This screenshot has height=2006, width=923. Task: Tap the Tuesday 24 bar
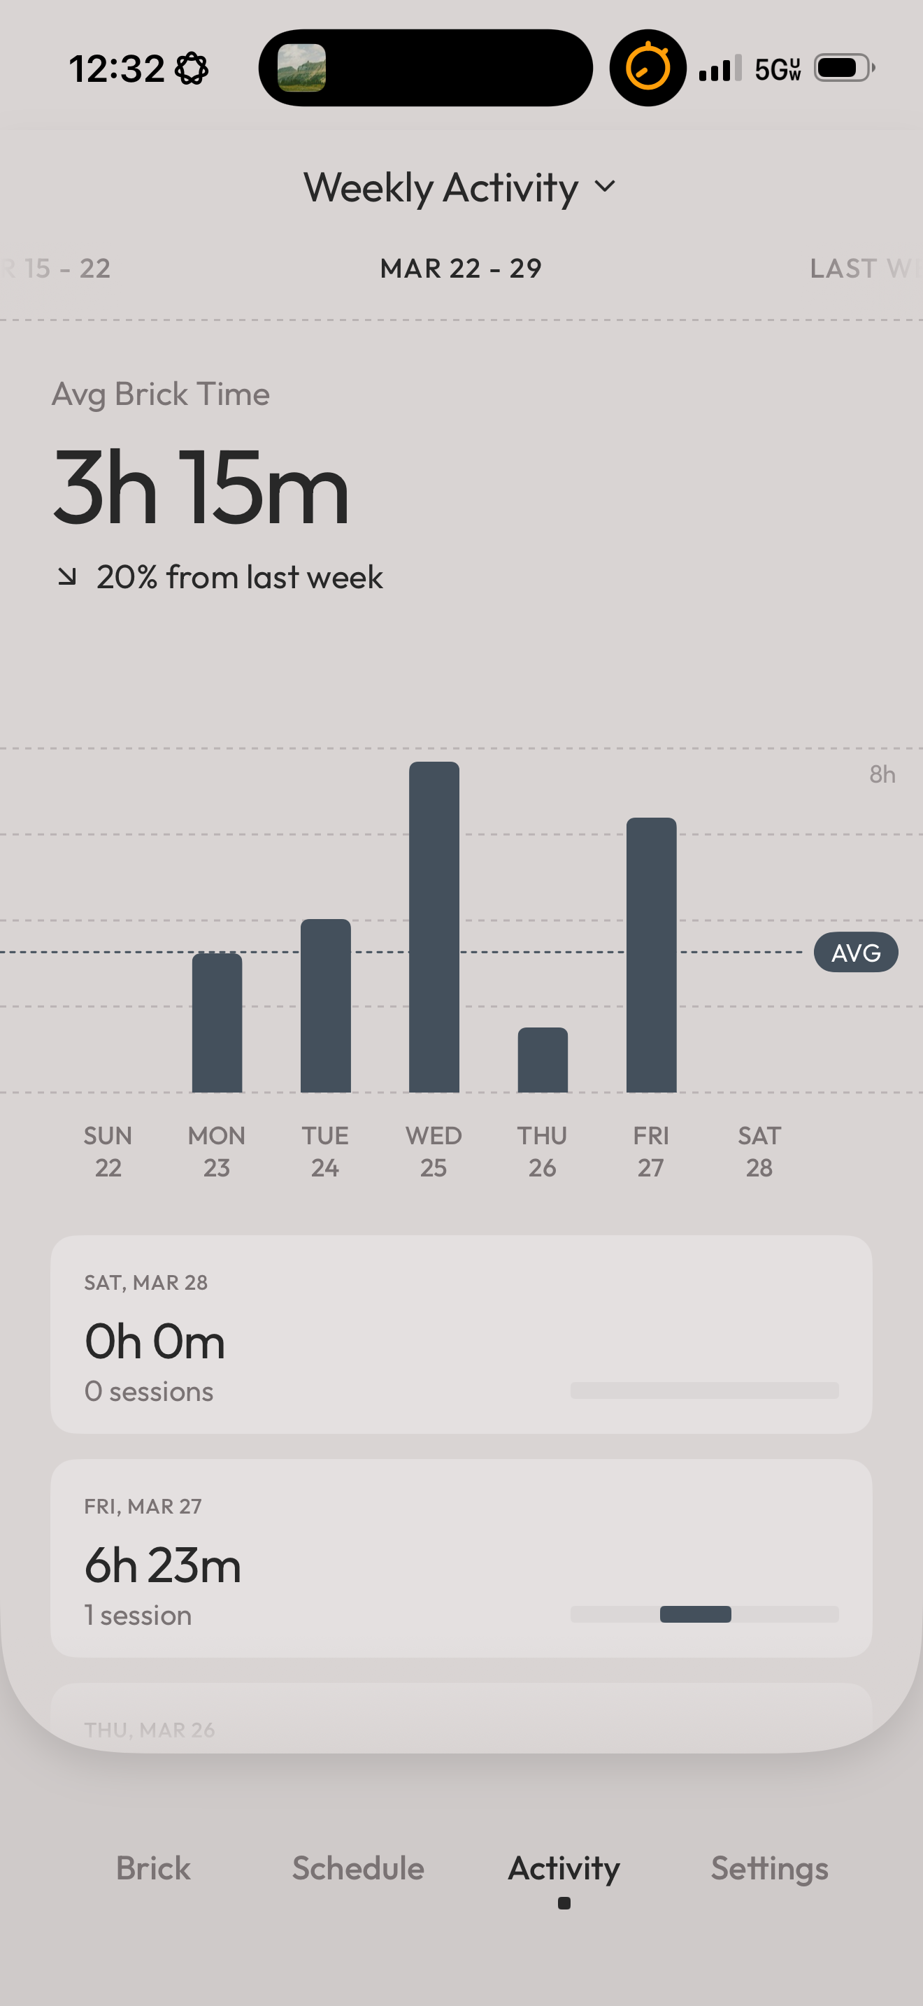point(325,1005)
